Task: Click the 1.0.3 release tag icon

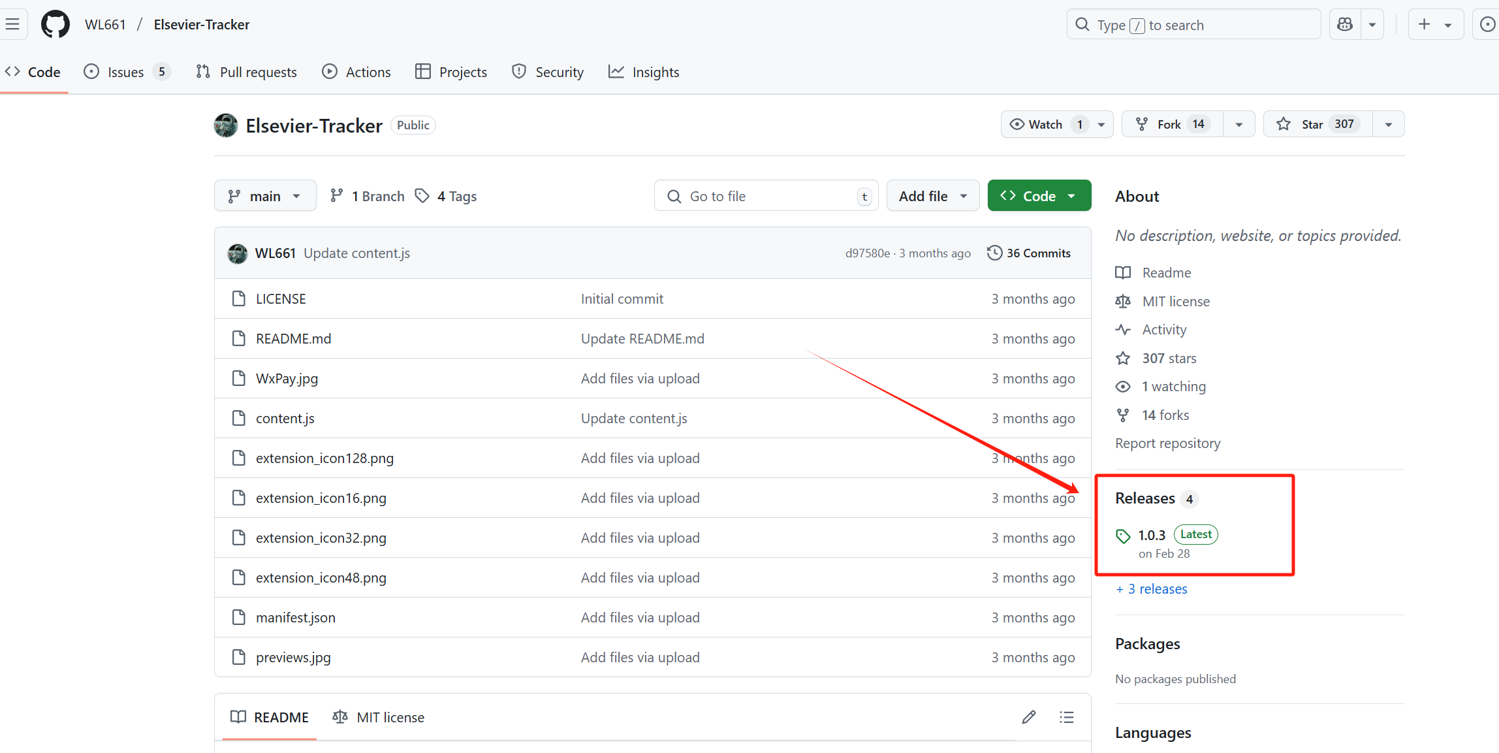Action: point(1123,536)
